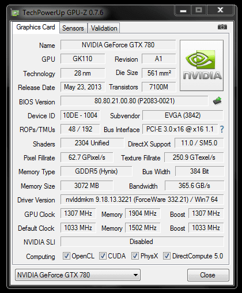The image size is (242, 293).
Task: Click the ROPs/TMUs label
Action: click(x=37, y=130)
